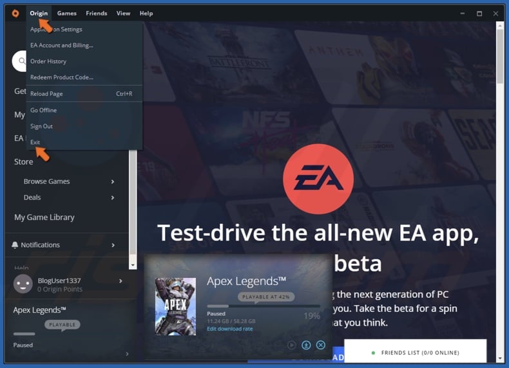Open the Games menu

click(x=67, y=14)
